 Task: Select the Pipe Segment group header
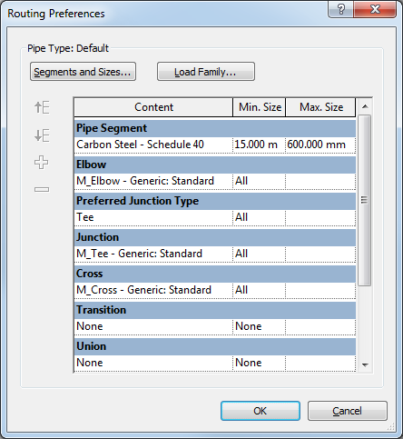pyautogui.click(x=215, y=128)
